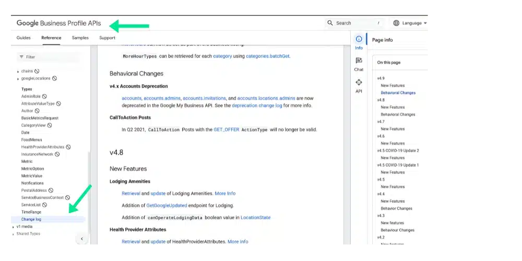Click the Google Business Profile APIs logo
This screenshot has height=261, width=522.
[58, 23]
